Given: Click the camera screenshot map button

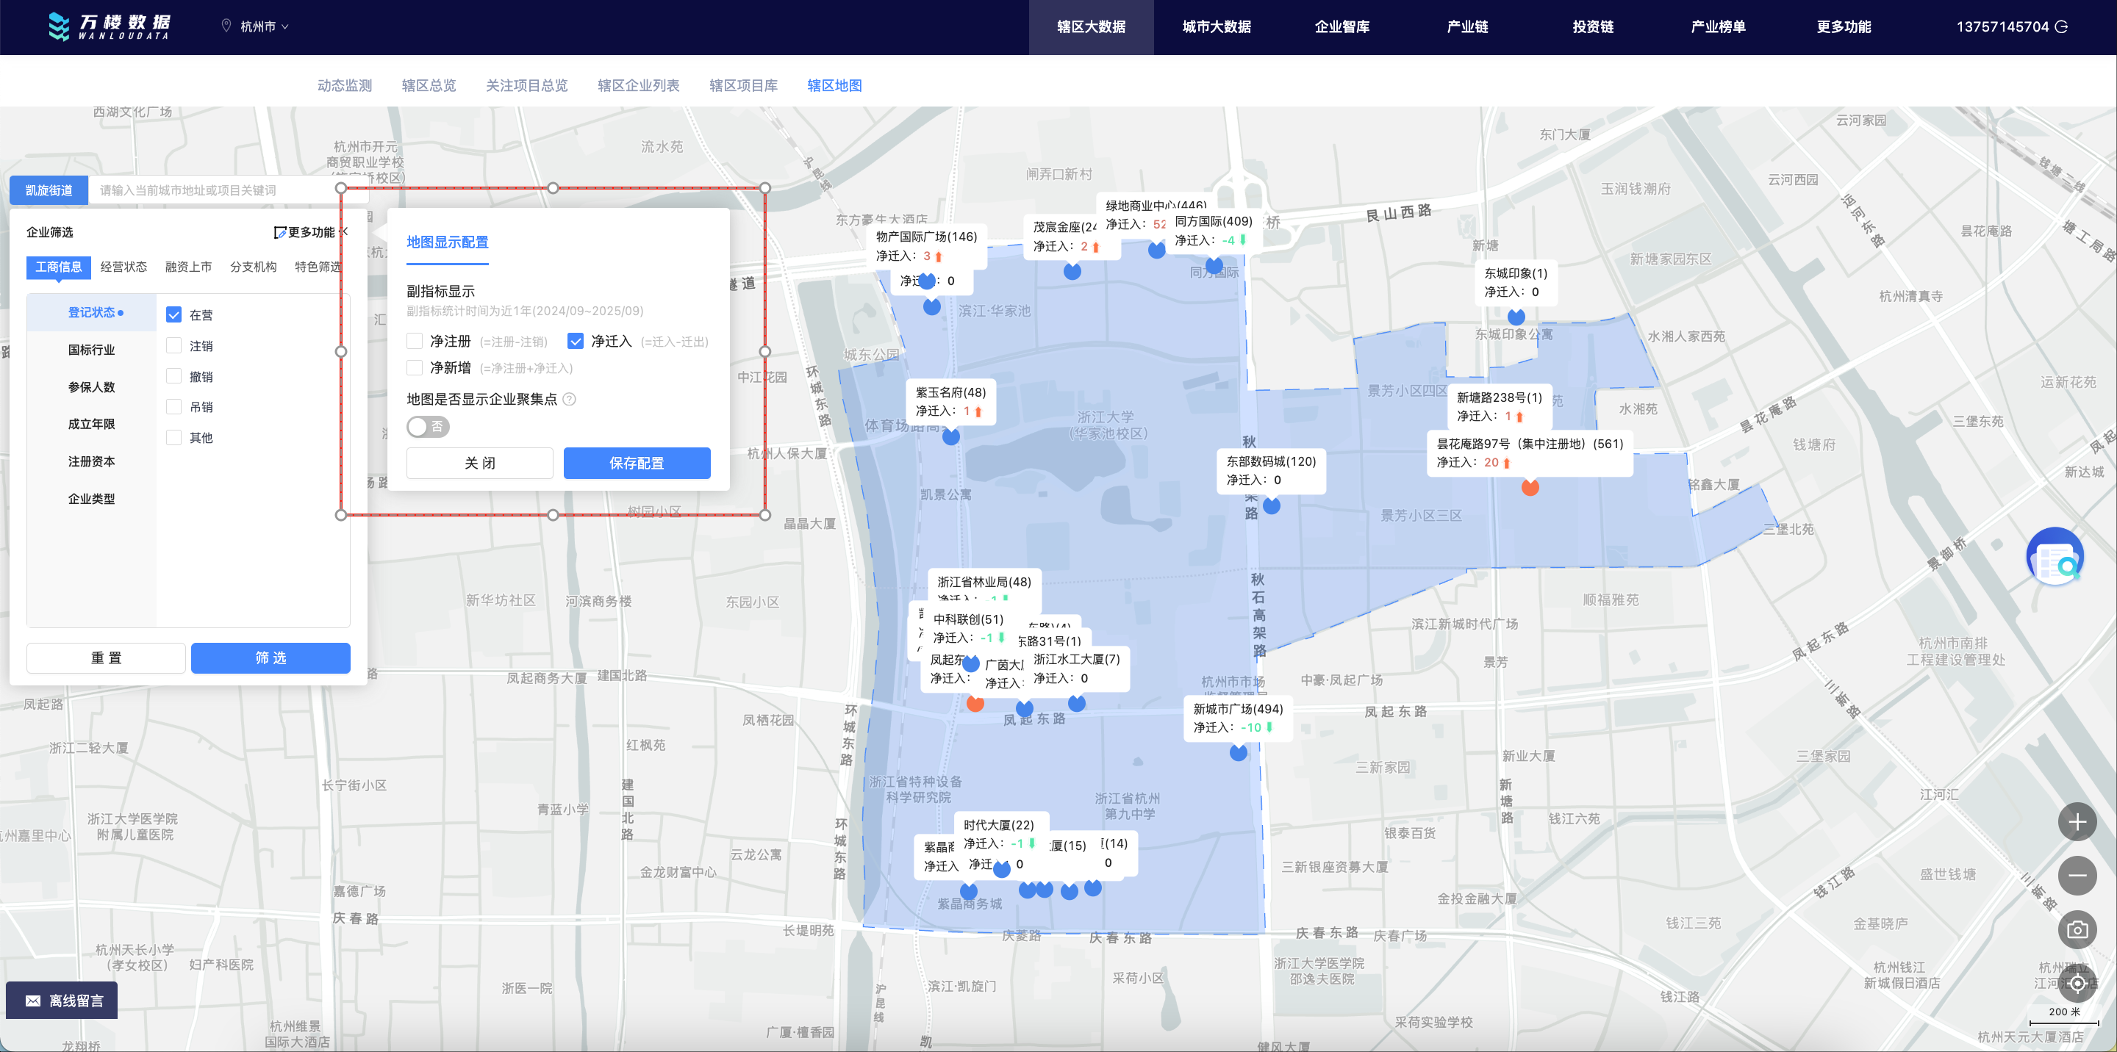Looking at the screenshot, I should (2076, 929).
